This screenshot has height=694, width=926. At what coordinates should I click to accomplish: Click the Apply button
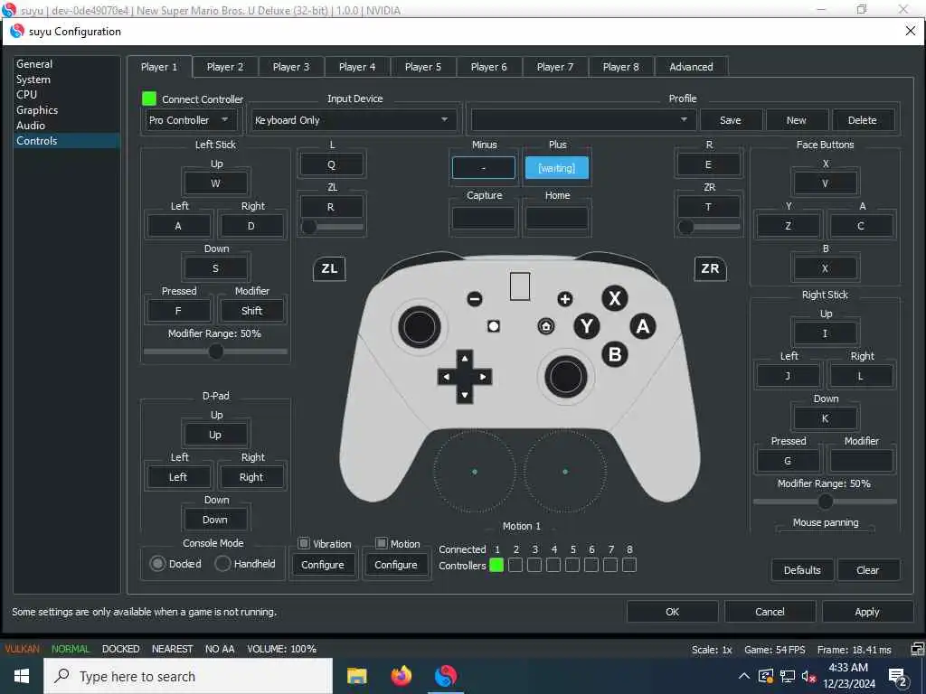[x=867, y=612]
